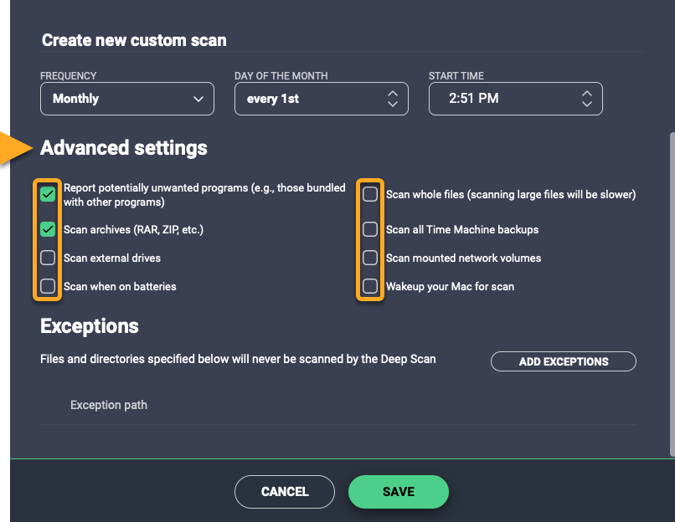Disable the Scan archives checkbox
The width and height of the screenshot is (675, 522).
tap(49, 229)
